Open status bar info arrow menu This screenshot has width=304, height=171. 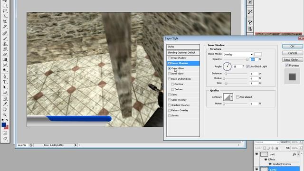[76, 145]
